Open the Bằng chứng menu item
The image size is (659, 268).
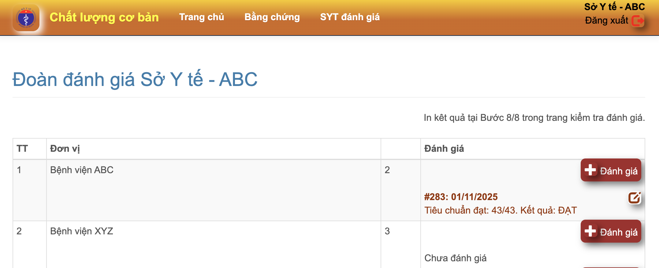[x=272, y=17]
